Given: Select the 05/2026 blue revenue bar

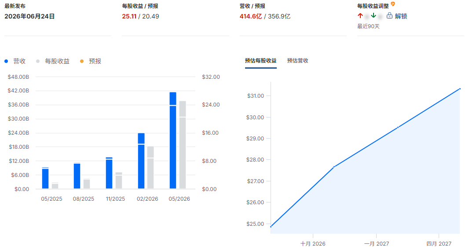Looking at the screenshot, I should tap(173, 140).
